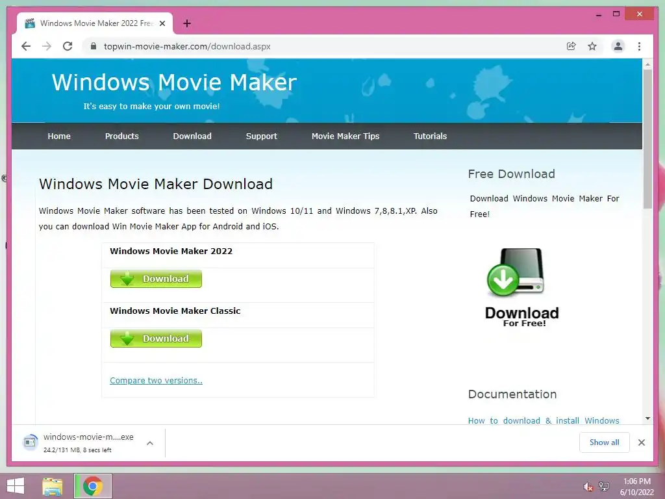The width and height of the screenshot is (665, 499).
Task: Click the muted volume tray icon
Action: coord(588,487)
